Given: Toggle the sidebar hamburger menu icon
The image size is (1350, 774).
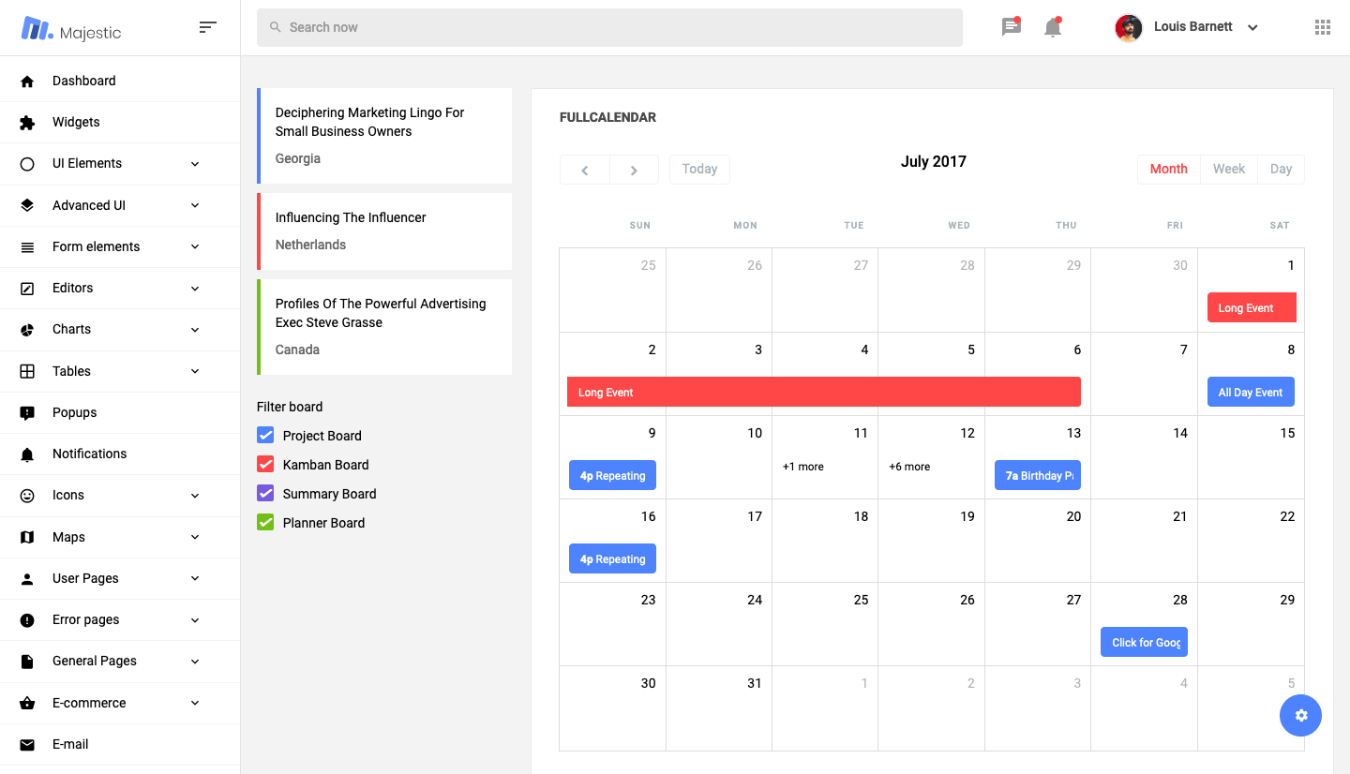Looking at the screenshot, I should pos(208,27).
